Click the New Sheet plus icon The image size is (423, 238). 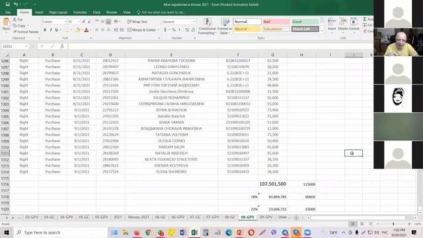[x=296, y=218]
